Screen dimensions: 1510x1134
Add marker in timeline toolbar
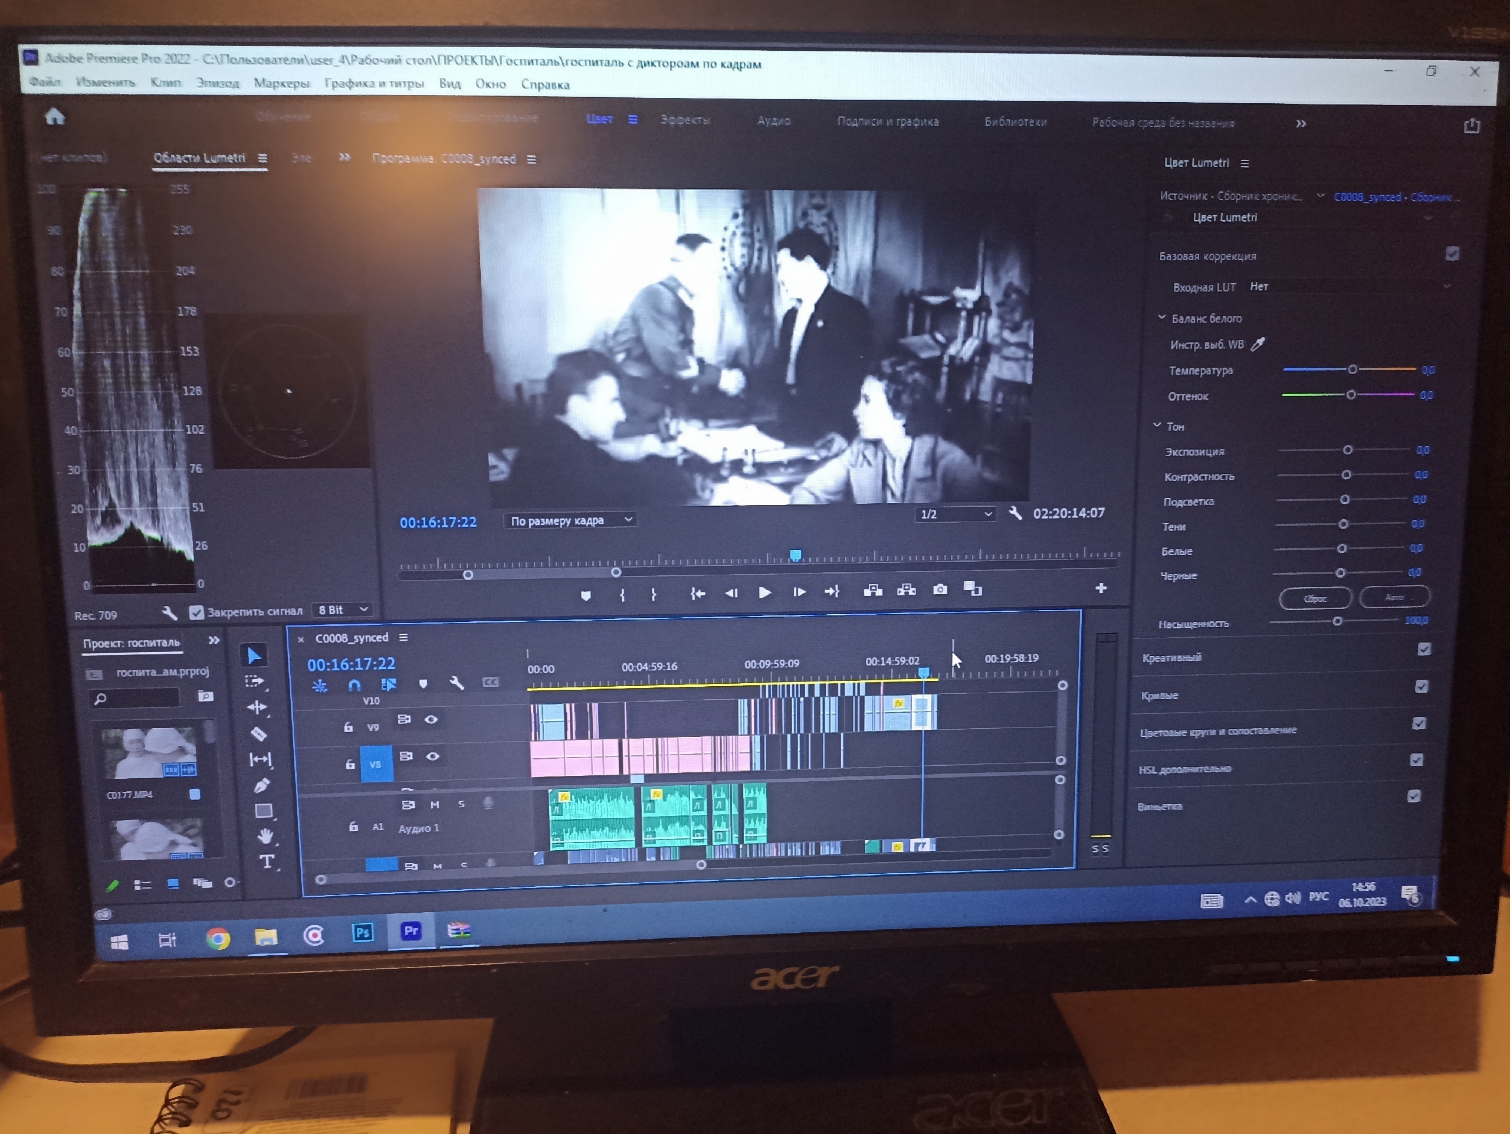(424, 684)
